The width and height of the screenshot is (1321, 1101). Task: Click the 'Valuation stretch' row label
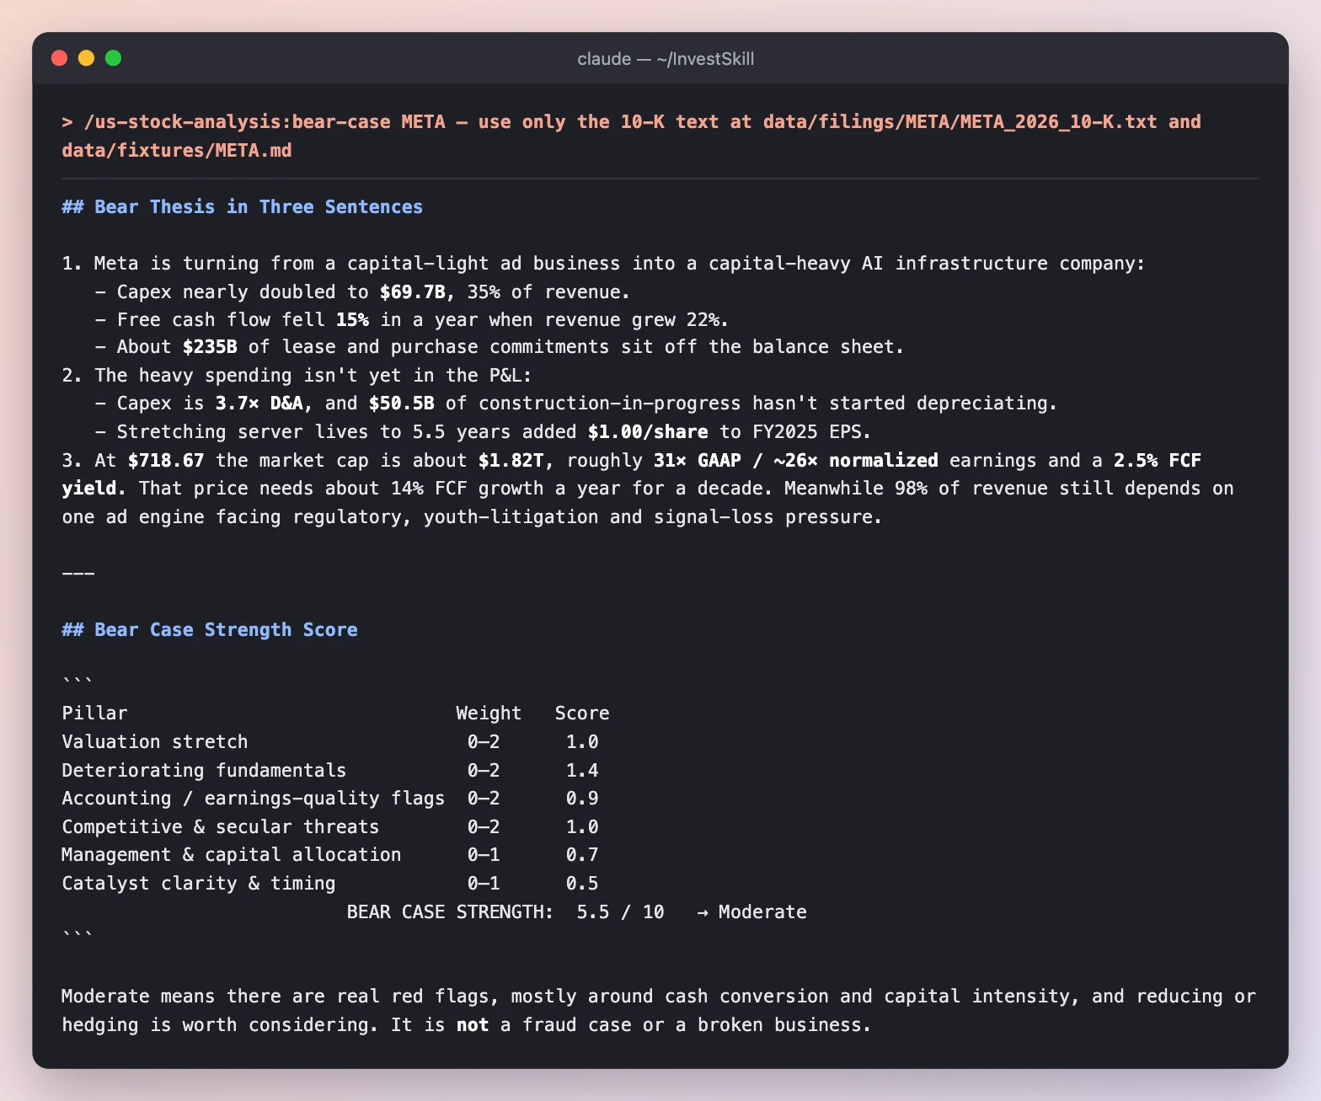(x=155, y=742)
